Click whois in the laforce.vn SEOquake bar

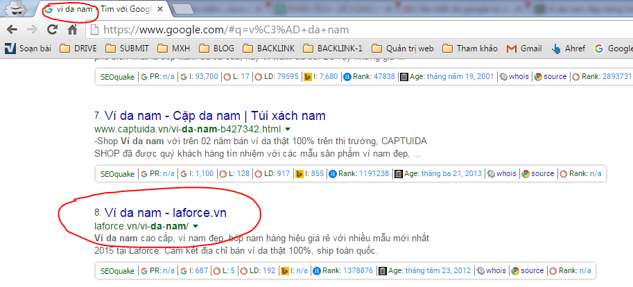496,270
